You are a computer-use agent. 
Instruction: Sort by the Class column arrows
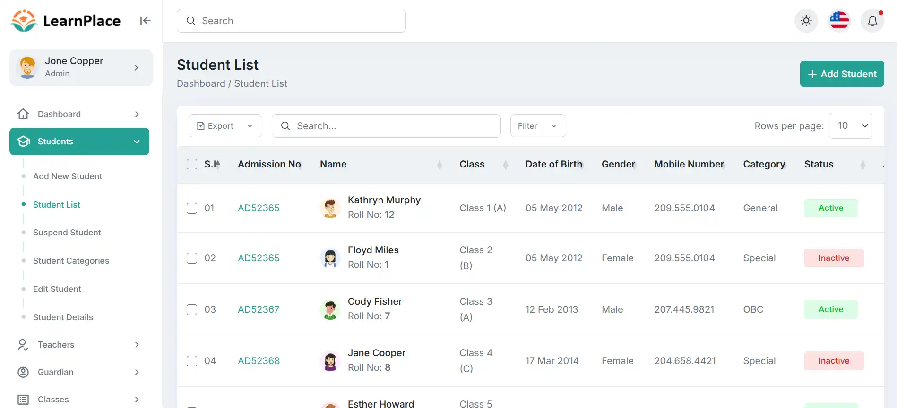(x=505, y=165)
